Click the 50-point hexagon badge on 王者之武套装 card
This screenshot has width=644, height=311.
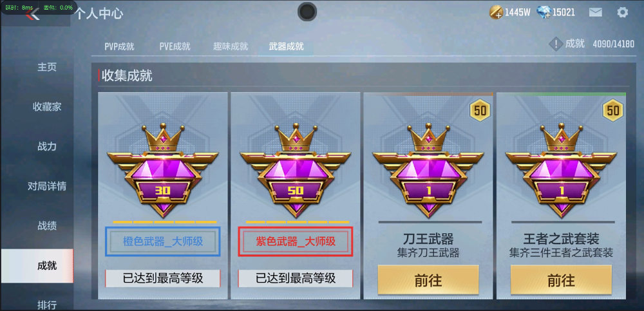(613, 110)
